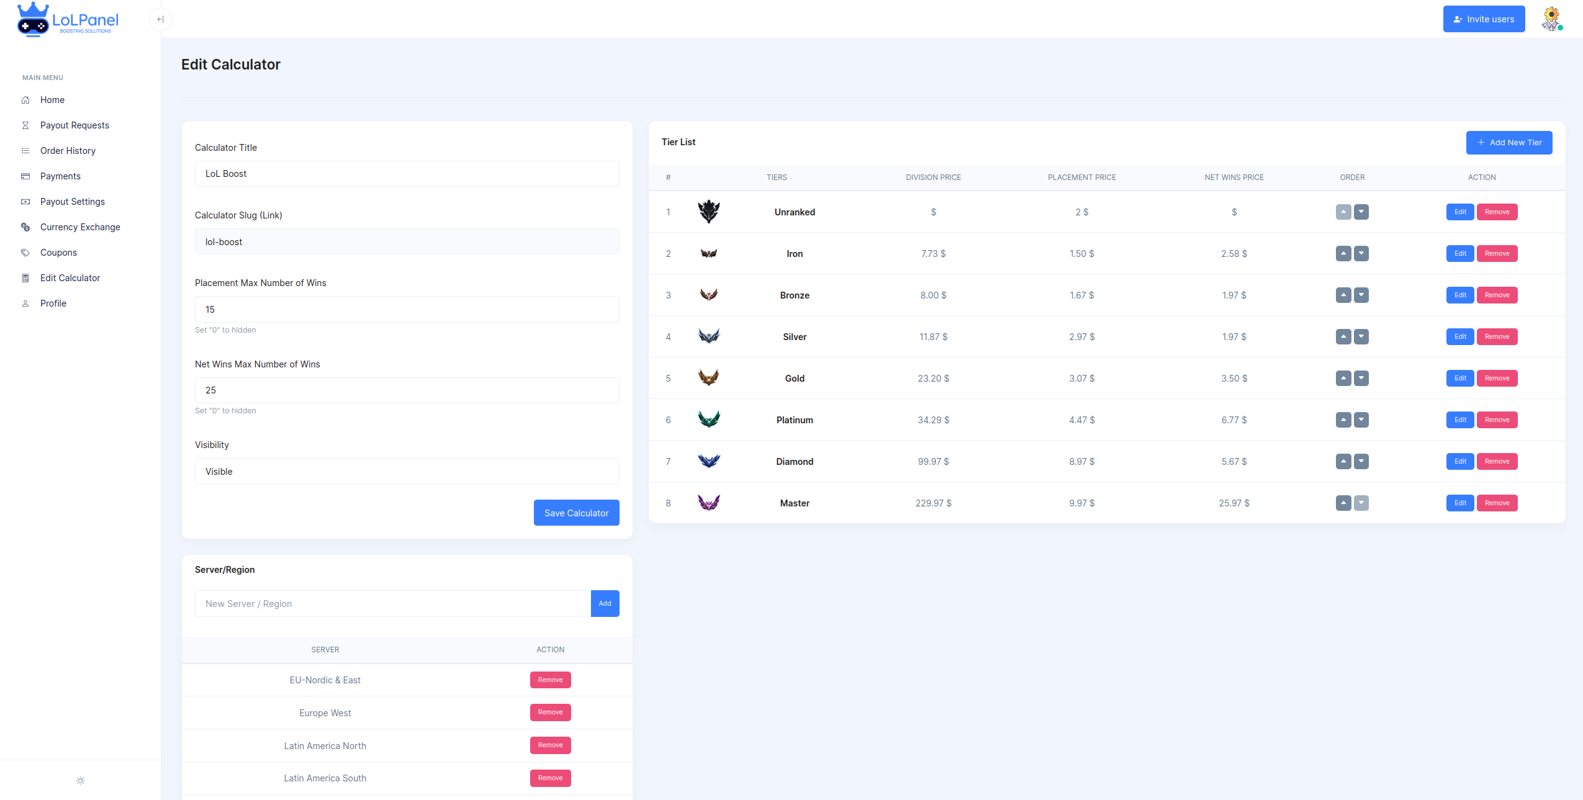Viewport: 1583px width, 800px height.
Task: Click the Placement Max Number of Wins field
Action: click(407, 310)
